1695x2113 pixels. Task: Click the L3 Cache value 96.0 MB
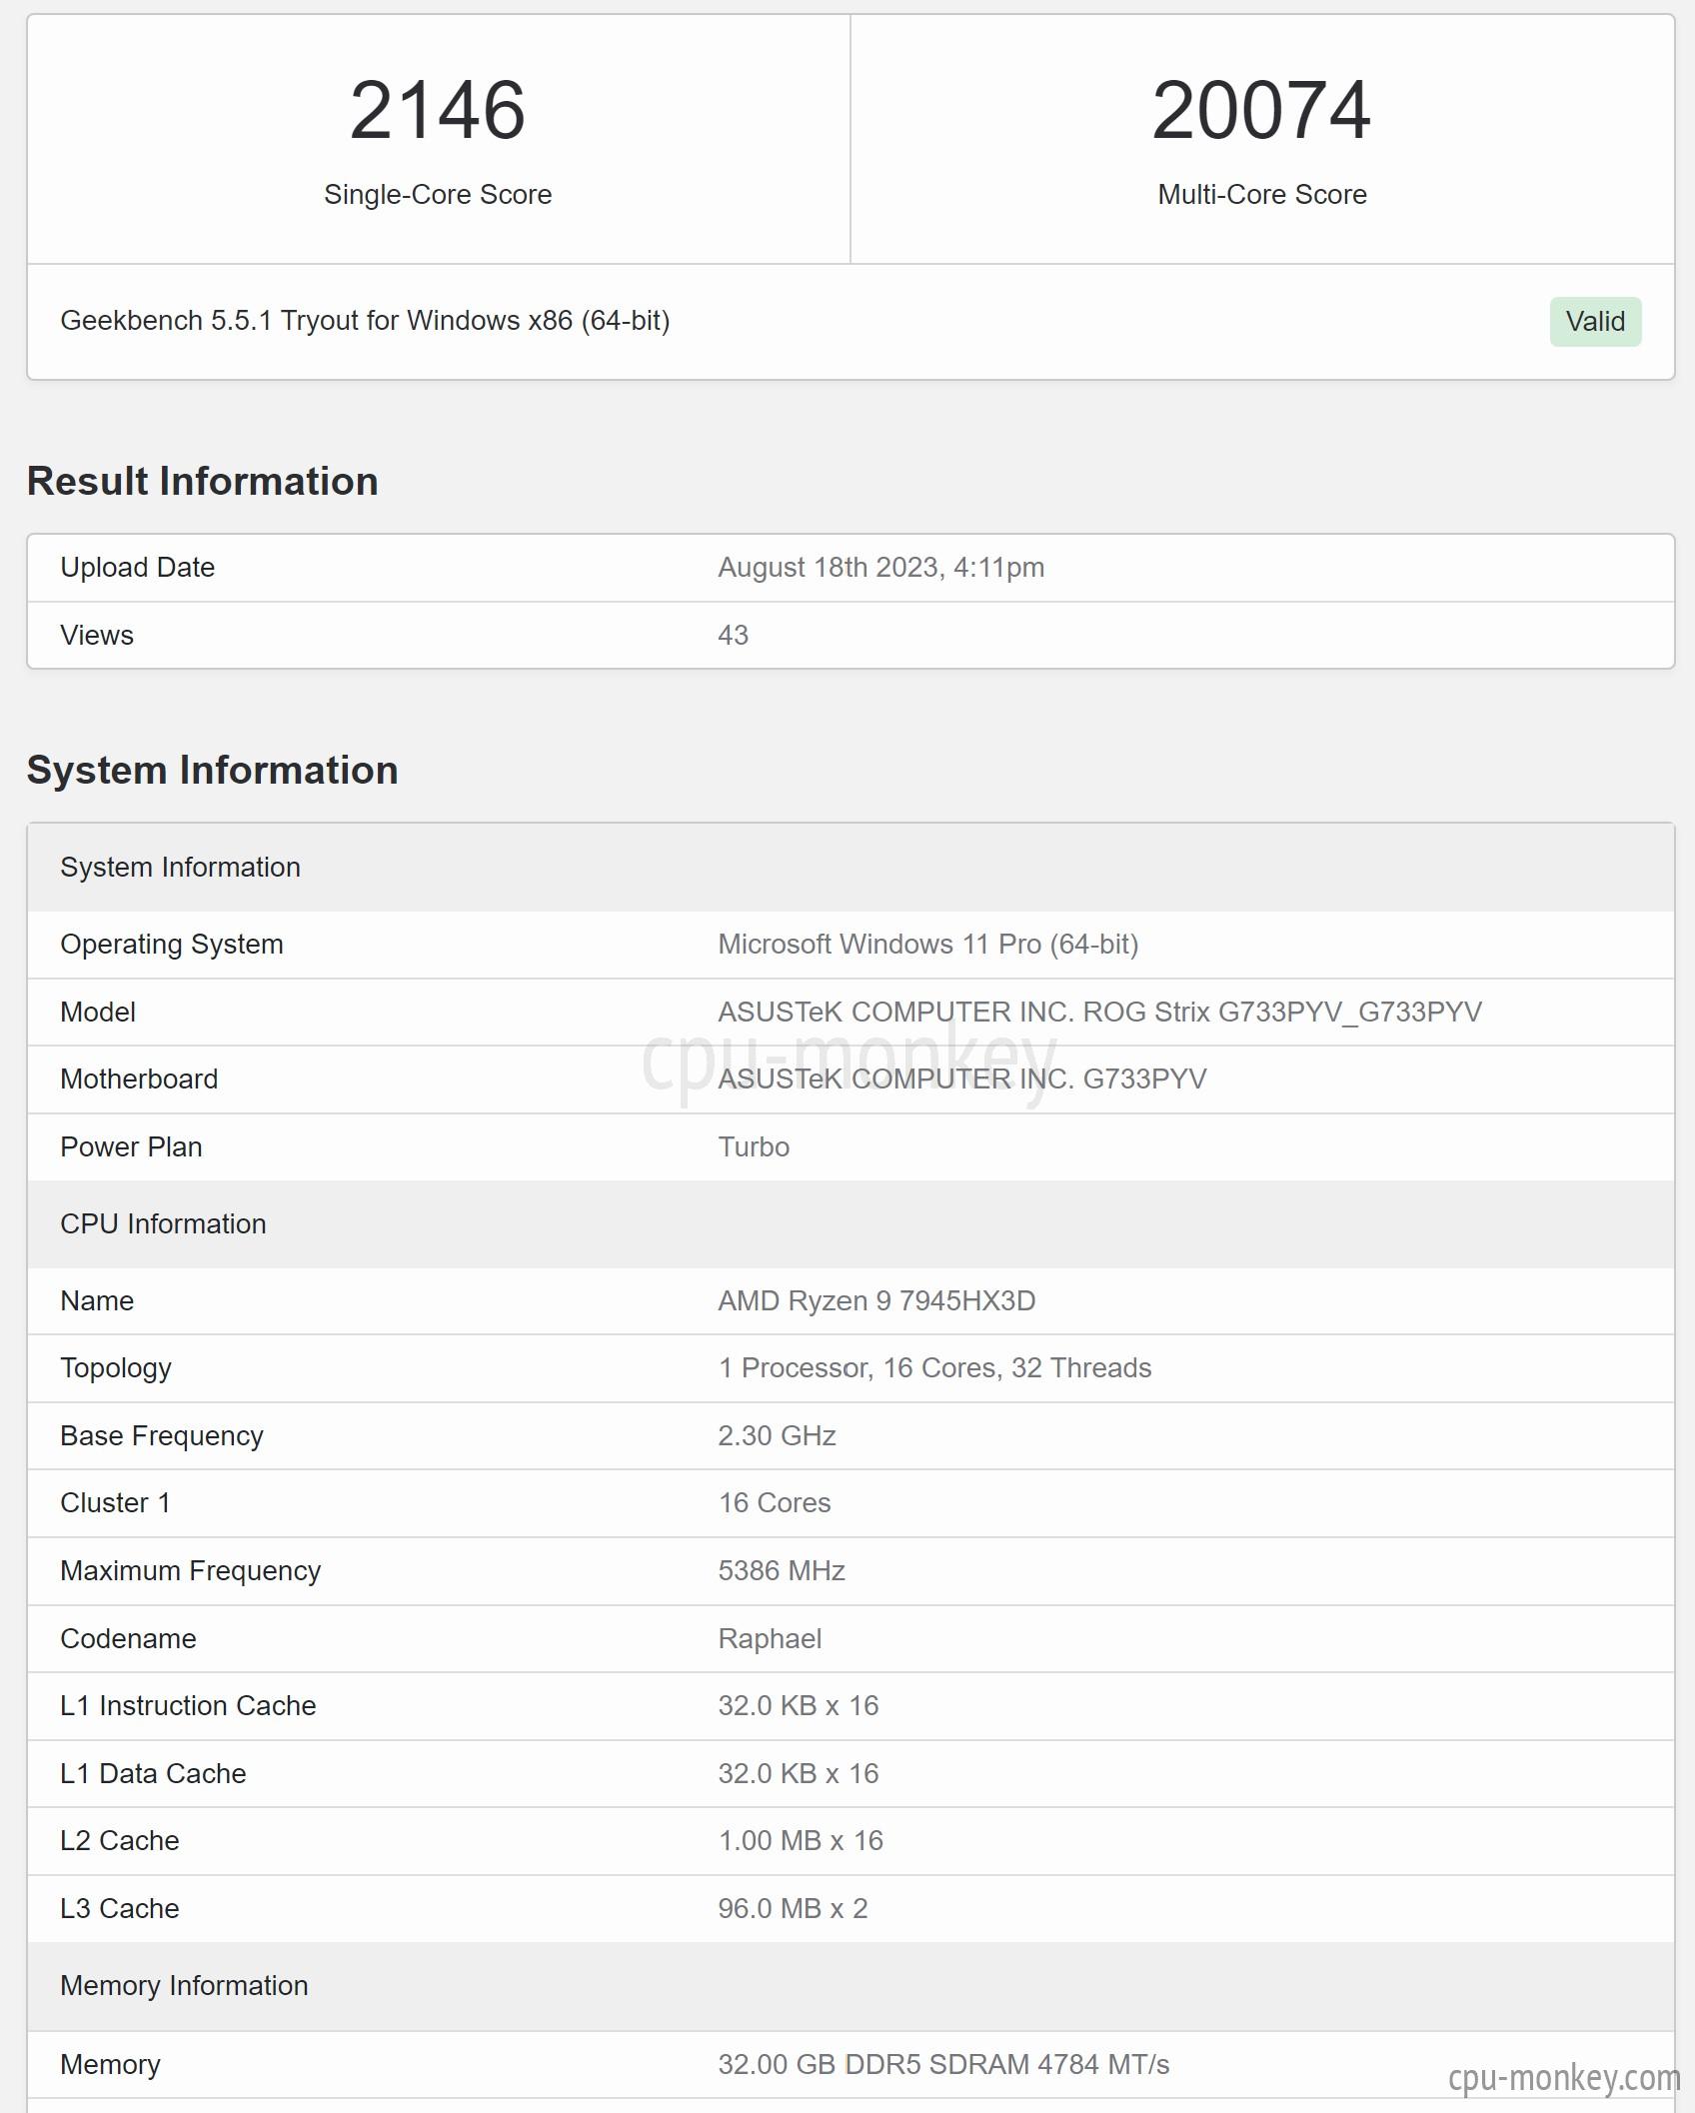coord(793,1909)
